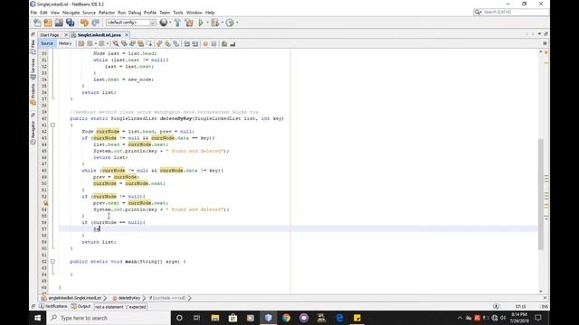Open File Explorer from the taskbar
579x325 pixels.
click(x=215, y=318)
